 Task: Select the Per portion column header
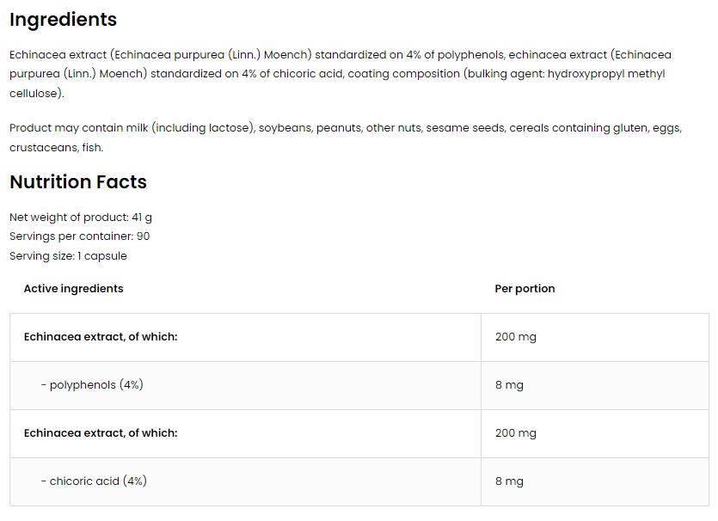[x=525, y=288]
